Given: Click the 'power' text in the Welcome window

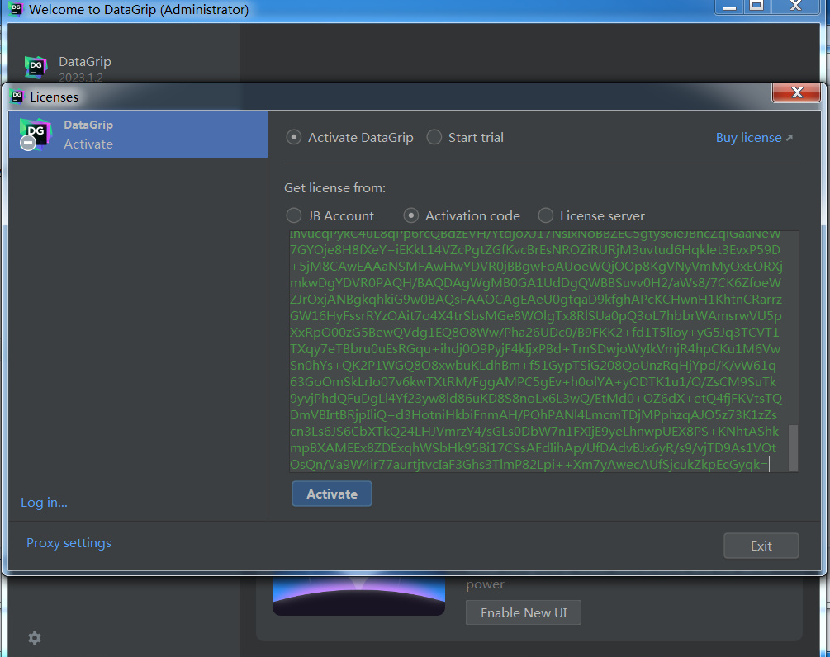Looking at the screenshot, I should click(x=486, y=584).
